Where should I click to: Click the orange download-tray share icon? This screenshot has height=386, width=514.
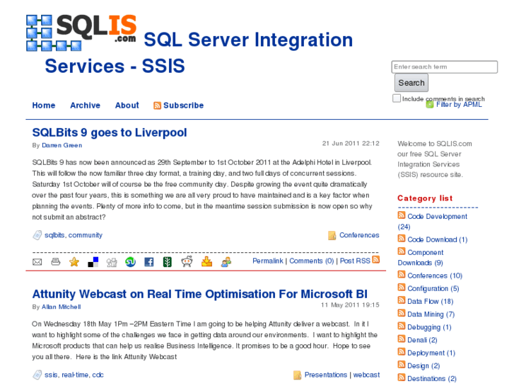(206, 261)
